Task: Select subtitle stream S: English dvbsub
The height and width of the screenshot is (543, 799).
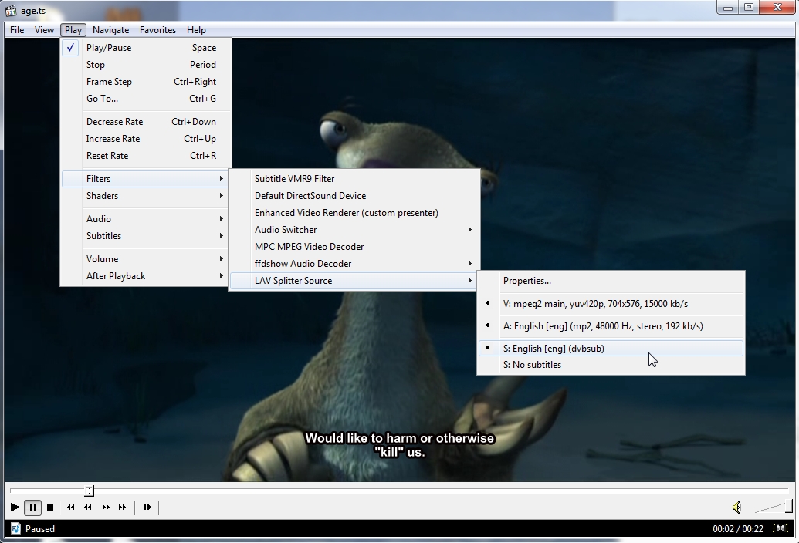Action: [611, 349]
